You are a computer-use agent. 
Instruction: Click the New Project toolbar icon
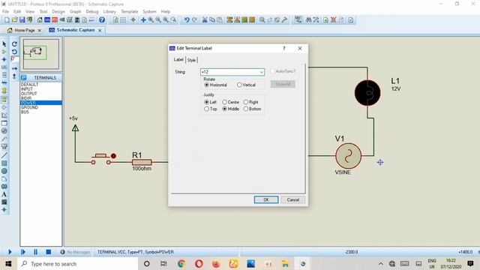7,20
